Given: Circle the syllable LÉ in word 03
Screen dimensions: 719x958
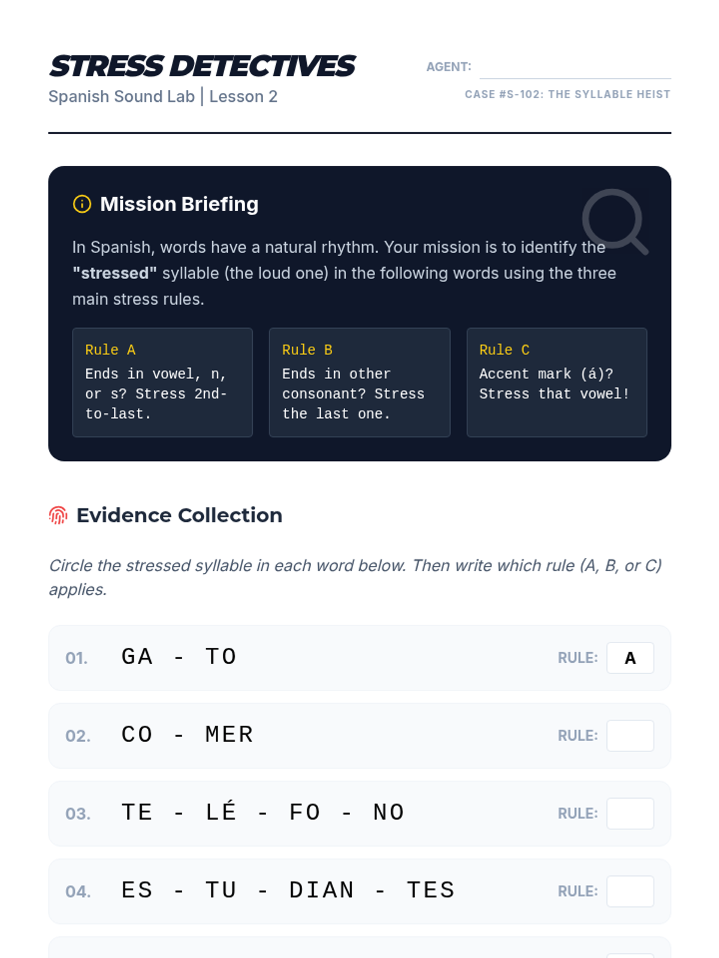Looking at the screenshot, I should [221, 813].
